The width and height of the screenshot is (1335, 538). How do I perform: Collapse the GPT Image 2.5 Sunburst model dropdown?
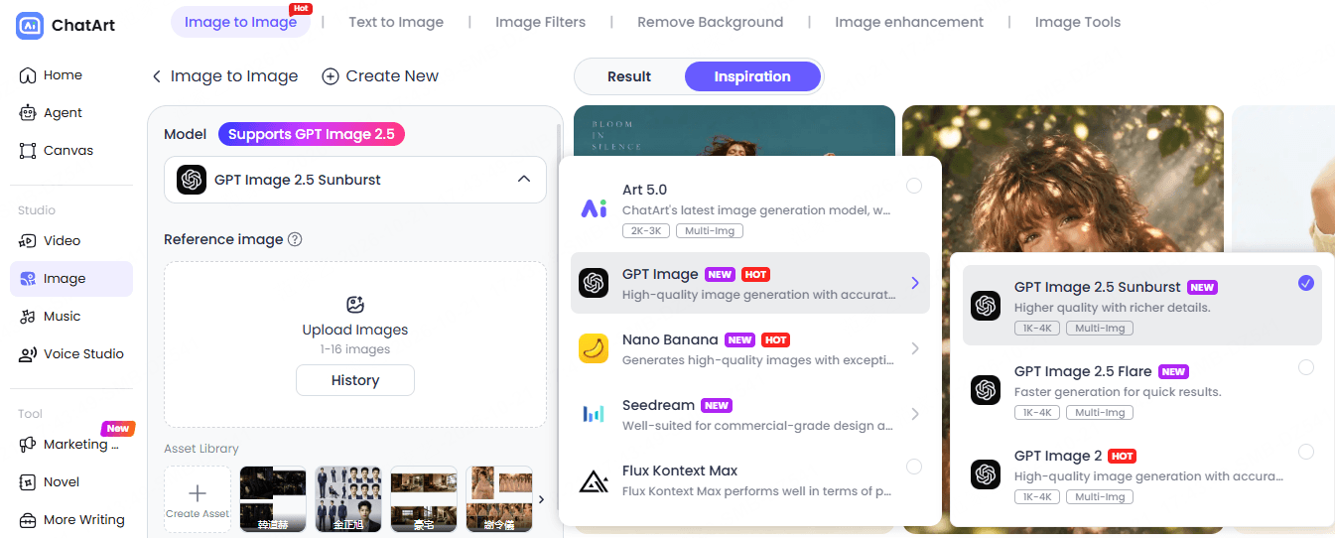point(524,180)
